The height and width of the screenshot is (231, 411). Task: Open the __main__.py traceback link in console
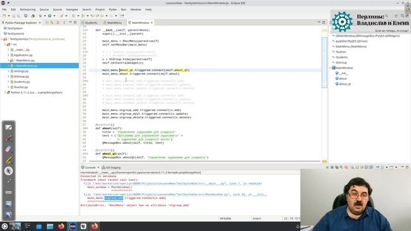click(x=173, y=184)
